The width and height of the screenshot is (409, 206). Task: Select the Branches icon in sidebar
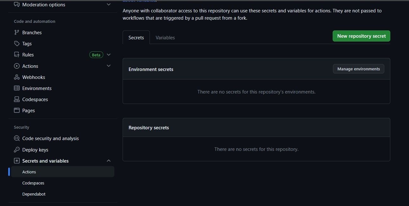[x=16, y=32]
